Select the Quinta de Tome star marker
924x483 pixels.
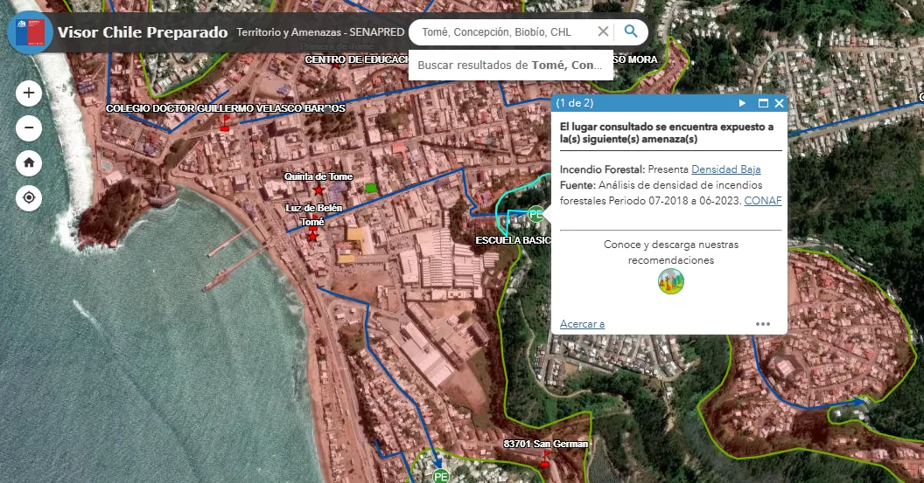point(318,190)
